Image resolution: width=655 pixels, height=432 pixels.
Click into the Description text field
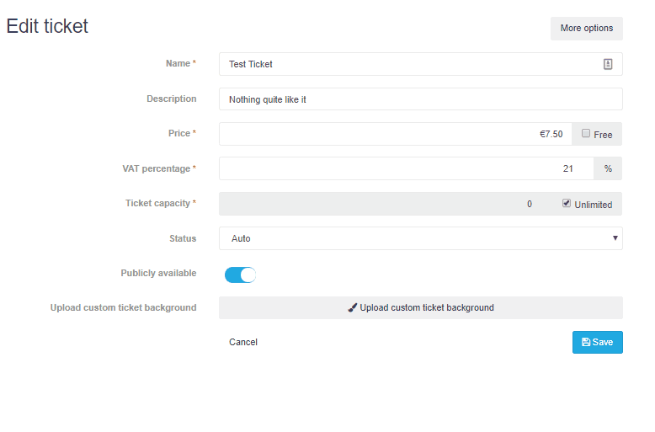[x=421, y=99]
